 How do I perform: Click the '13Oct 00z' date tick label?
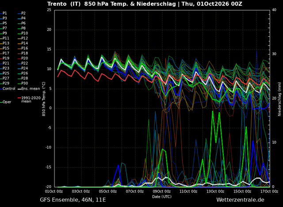click(216, 191)
